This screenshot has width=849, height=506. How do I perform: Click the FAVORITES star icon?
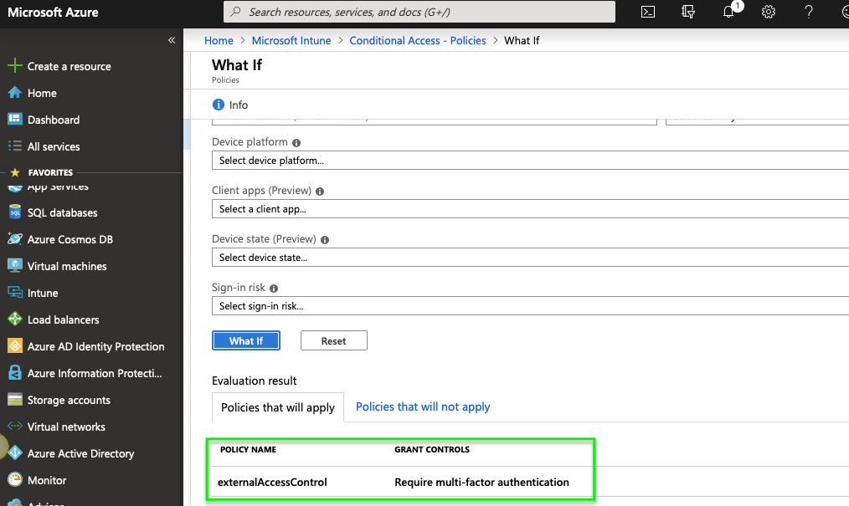tap(14, 172)
